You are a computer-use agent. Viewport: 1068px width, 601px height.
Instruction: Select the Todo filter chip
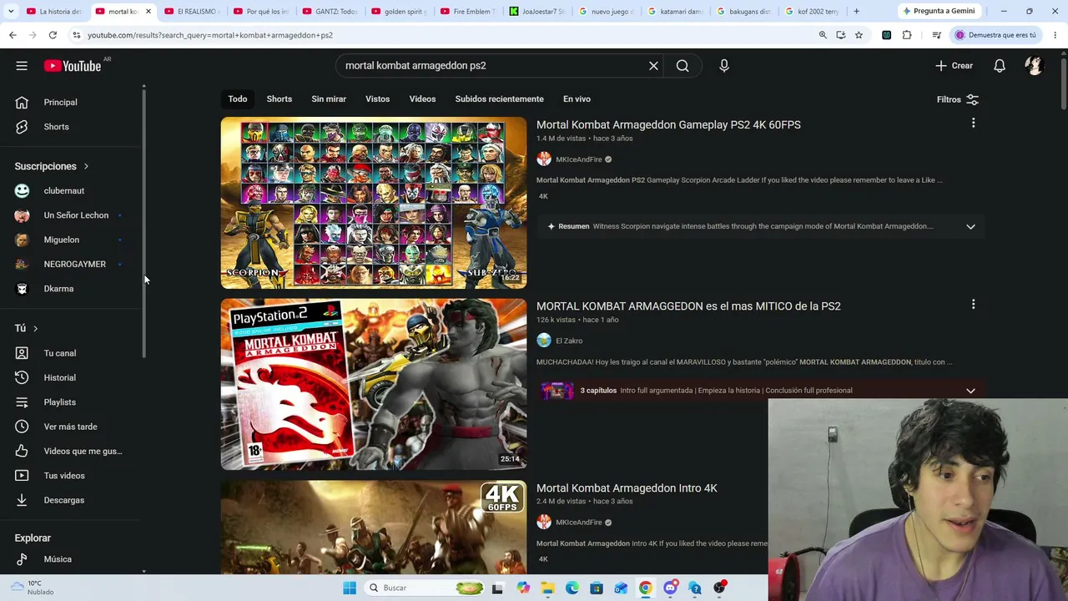pyautogui.click(x=238, y=99)
